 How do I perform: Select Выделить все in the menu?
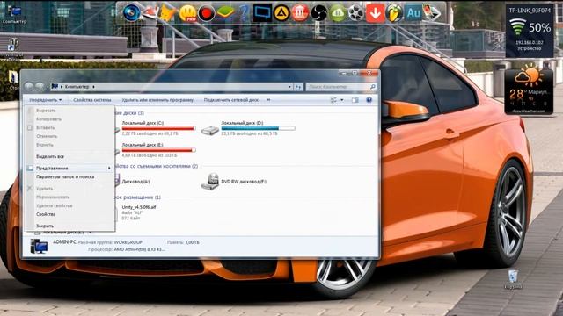coord(50,156)
